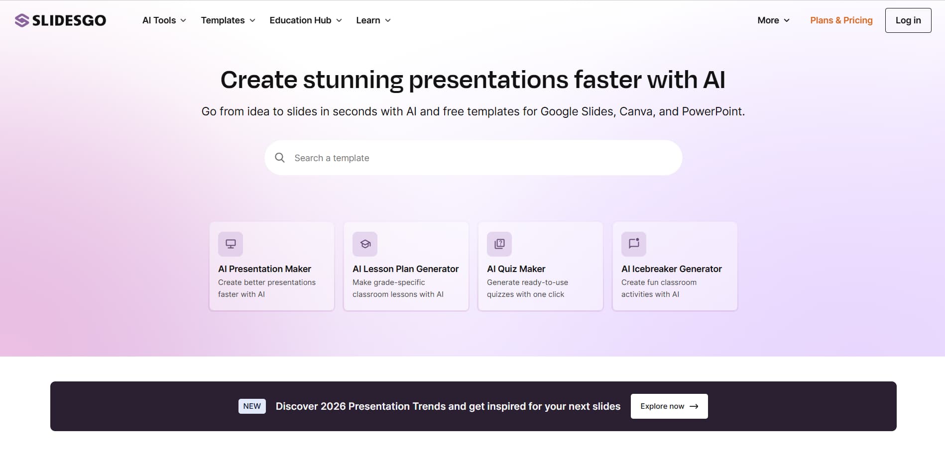This screenshot has height=458, width=945.
Task: Click the NEW badge on the banner
Action: 252,406
